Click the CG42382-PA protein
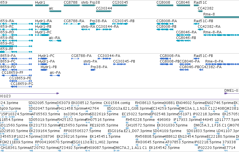 (210, 67)
